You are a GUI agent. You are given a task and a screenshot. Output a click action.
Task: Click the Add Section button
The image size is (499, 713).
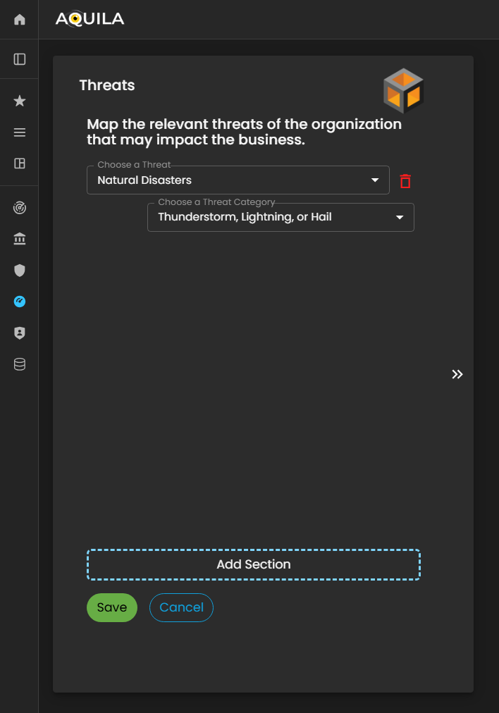(253, 564)
